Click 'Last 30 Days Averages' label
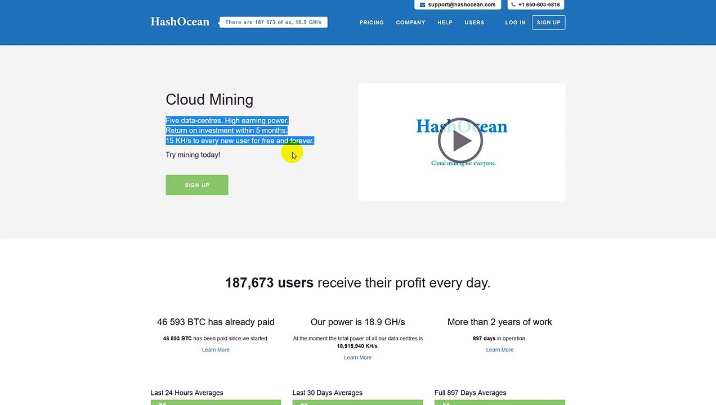 (x=327, y=393)
